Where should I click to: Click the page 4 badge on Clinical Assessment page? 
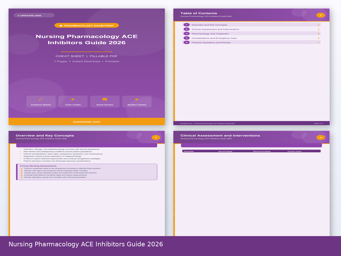click(x=321, y=137)
